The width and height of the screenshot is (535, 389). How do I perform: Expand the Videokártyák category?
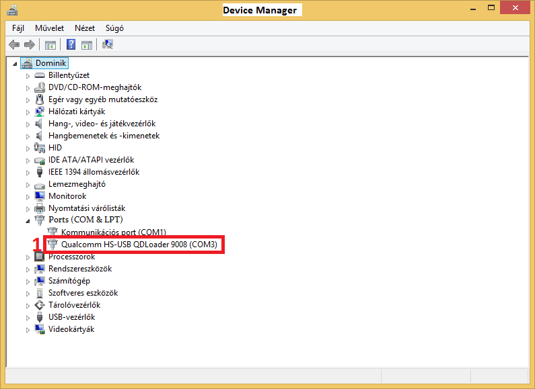click(x=28, y=329)
